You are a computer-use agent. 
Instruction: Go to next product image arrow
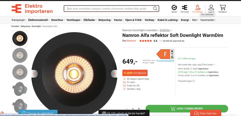pyautogui.click(x=114, y=74)
